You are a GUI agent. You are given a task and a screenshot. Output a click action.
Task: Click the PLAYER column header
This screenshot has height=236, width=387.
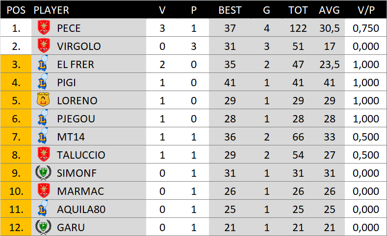(x=52, y=10)
